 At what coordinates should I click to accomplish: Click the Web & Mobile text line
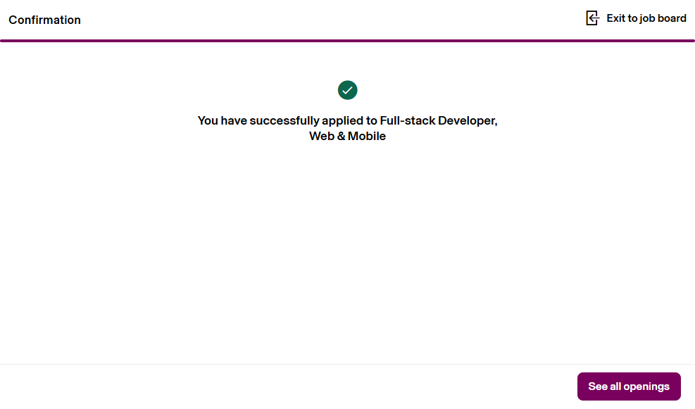click(347, 137)
